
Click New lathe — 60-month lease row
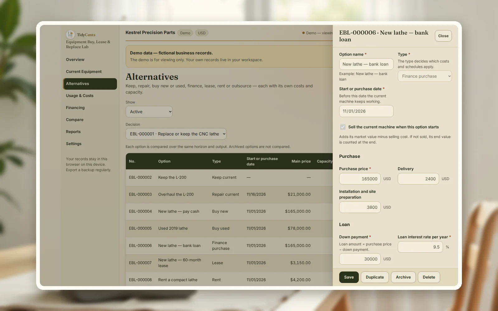pyautogui.click(x=229, y=263)
